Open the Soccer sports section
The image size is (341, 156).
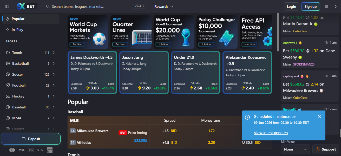point(31,74)
